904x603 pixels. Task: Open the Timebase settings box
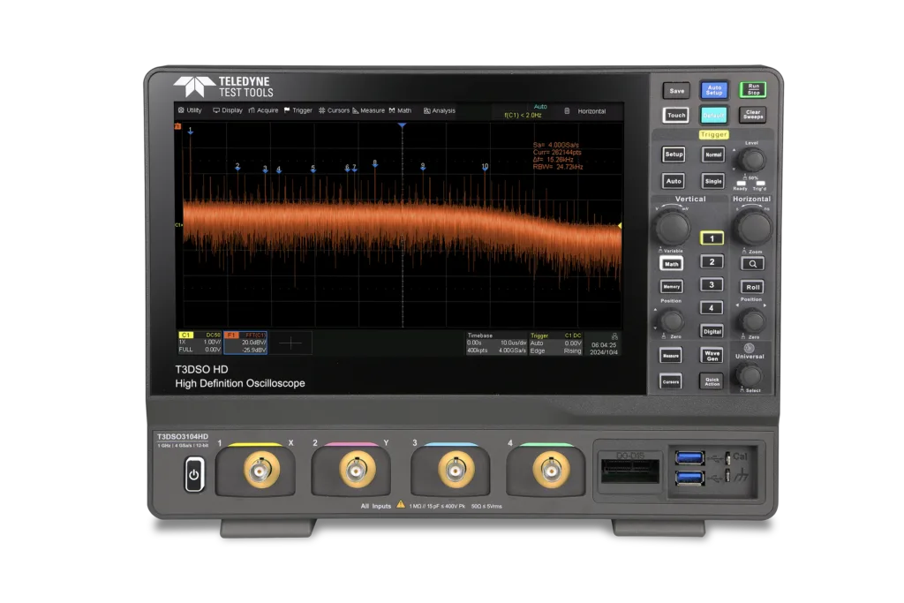coord(495,343)
